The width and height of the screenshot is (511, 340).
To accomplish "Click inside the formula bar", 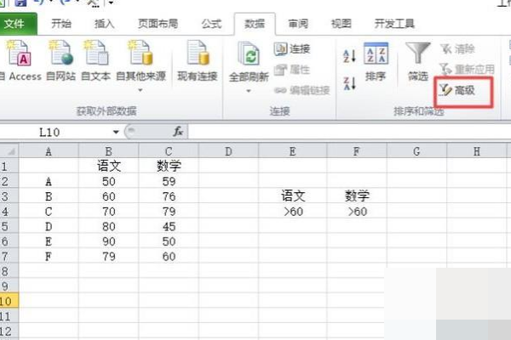I will coord(348,132).
